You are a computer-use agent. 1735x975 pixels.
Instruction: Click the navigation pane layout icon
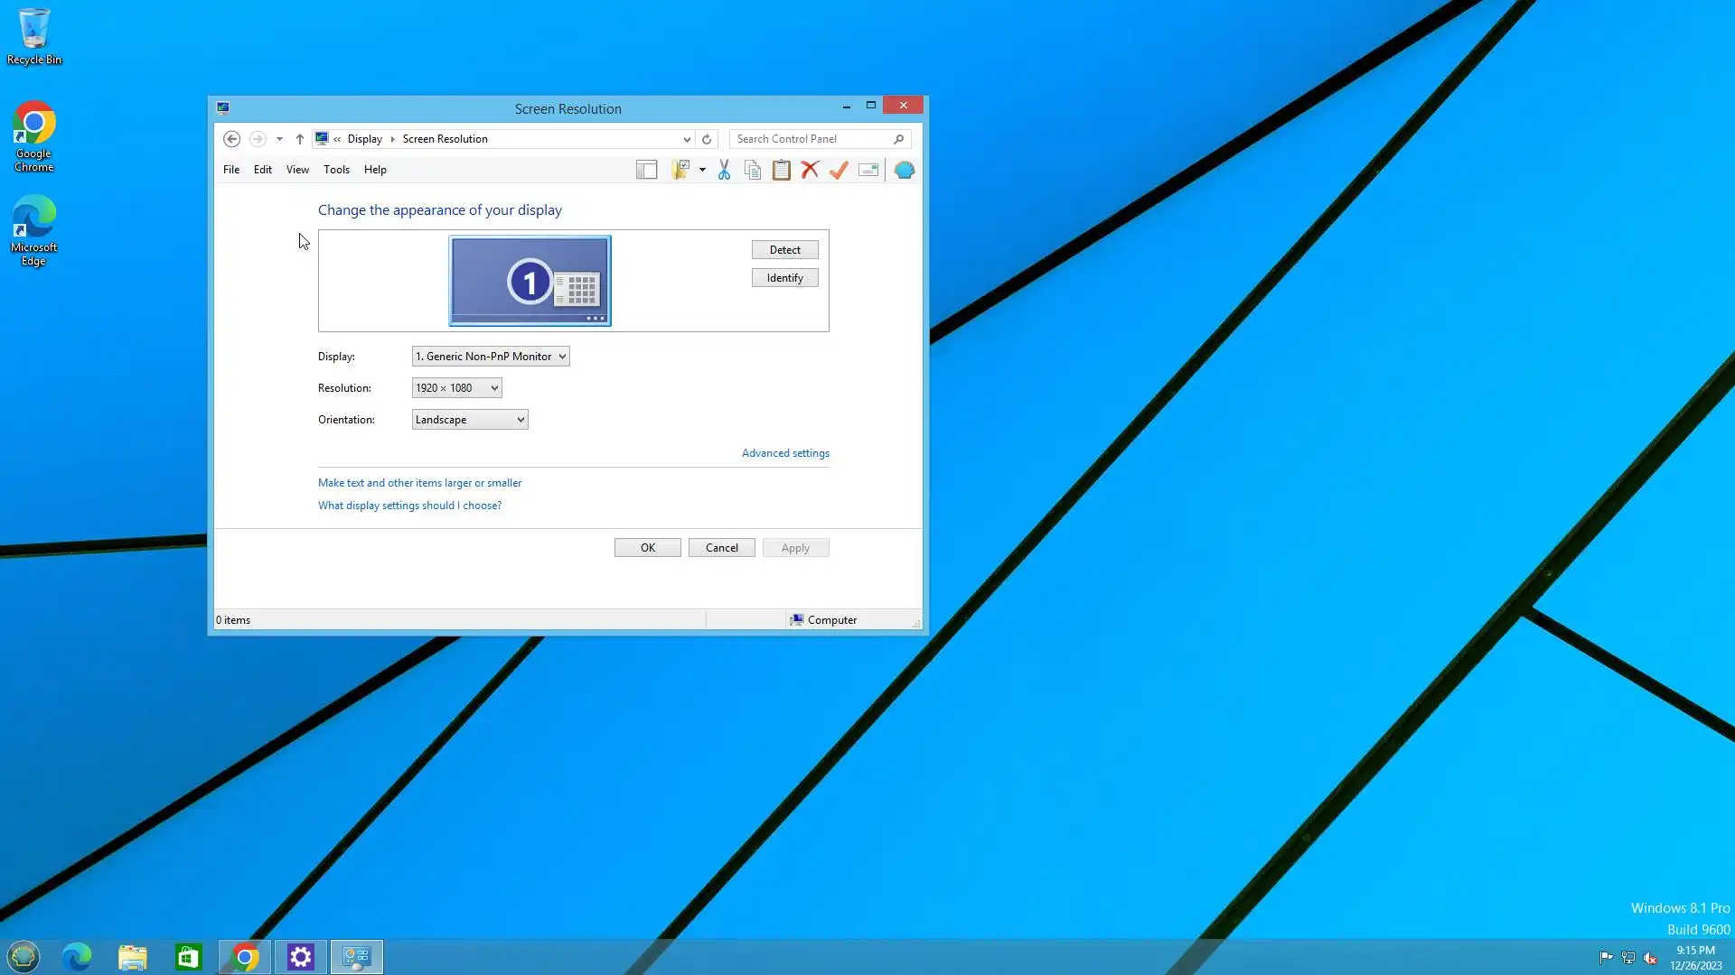click(x=646, y=170)
